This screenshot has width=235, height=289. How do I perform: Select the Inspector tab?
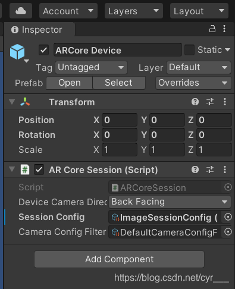coord(39,30)
